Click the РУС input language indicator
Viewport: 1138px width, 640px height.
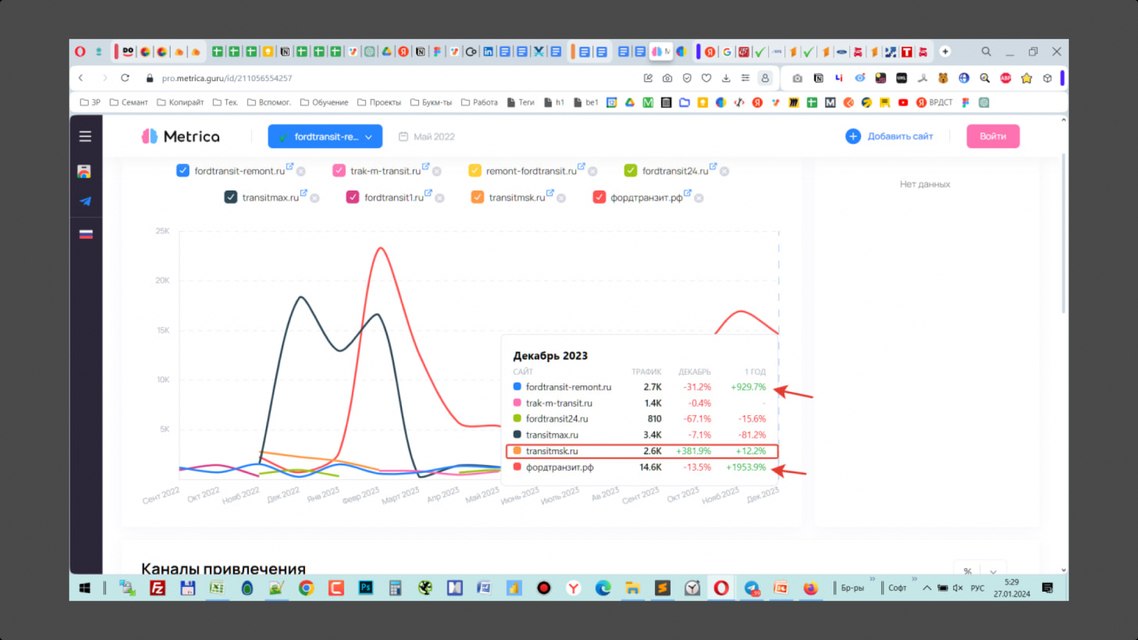tap(978, 588)
